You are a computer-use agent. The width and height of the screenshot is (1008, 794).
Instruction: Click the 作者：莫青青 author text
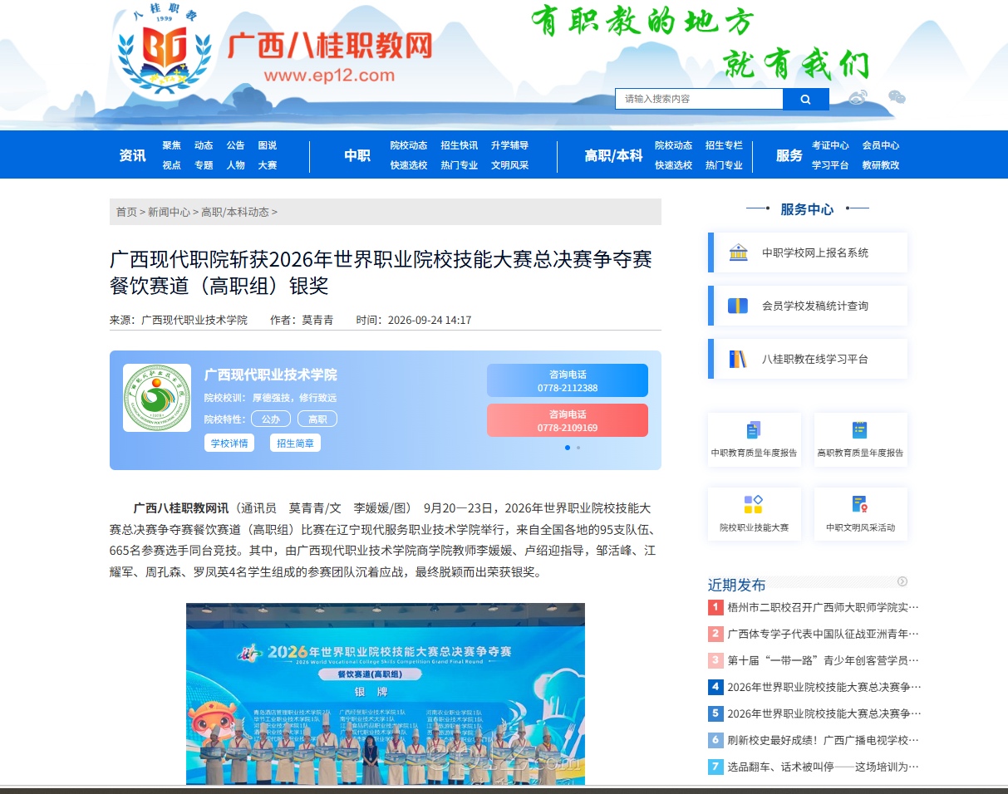point(302,320)
